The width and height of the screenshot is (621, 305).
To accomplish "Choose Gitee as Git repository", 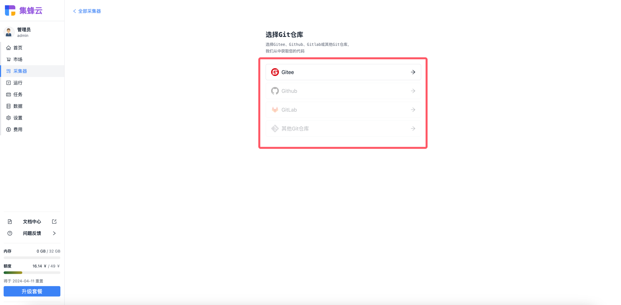I will click(x=343, y=72).
